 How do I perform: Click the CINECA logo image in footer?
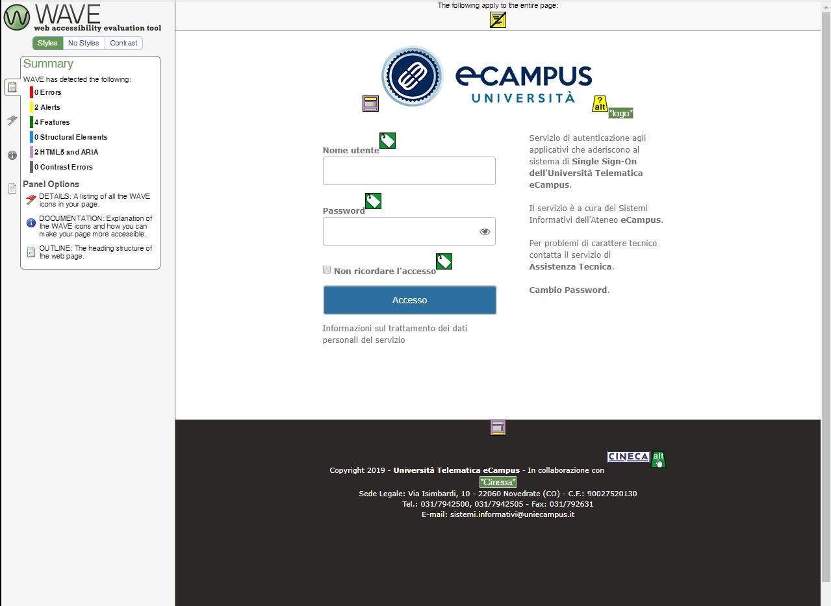pyautogui.click(x=628, y=457)
